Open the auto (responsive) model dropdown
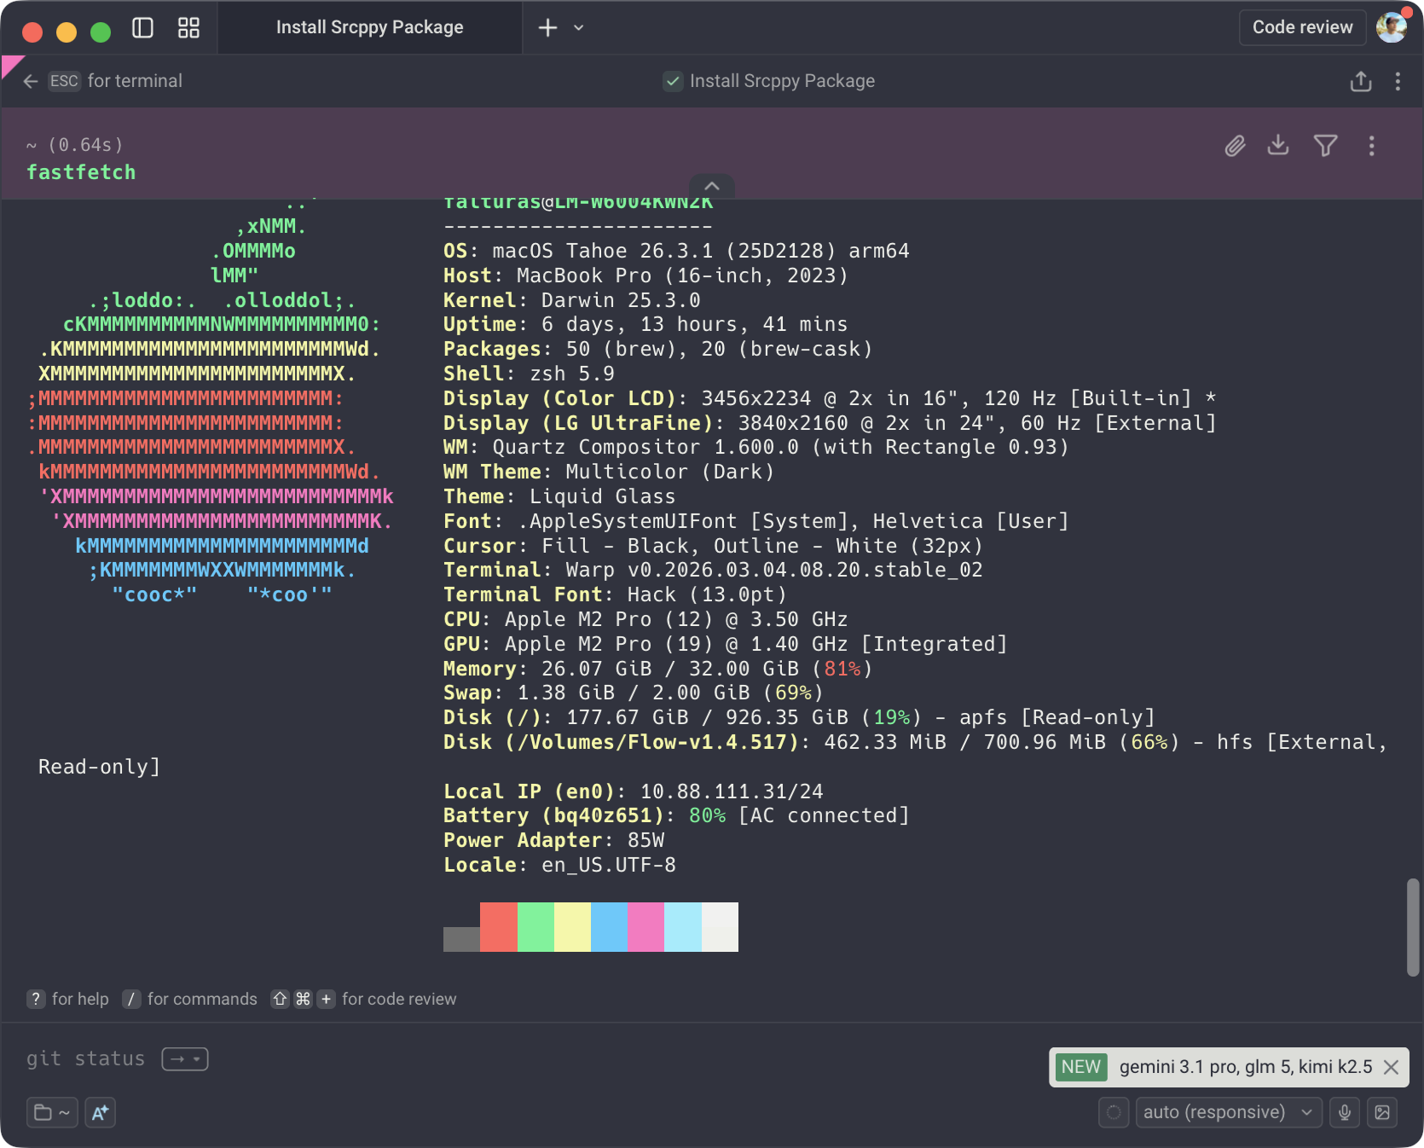This screenshot has height=1148, width=1424. click(x=1228, y=1112)
